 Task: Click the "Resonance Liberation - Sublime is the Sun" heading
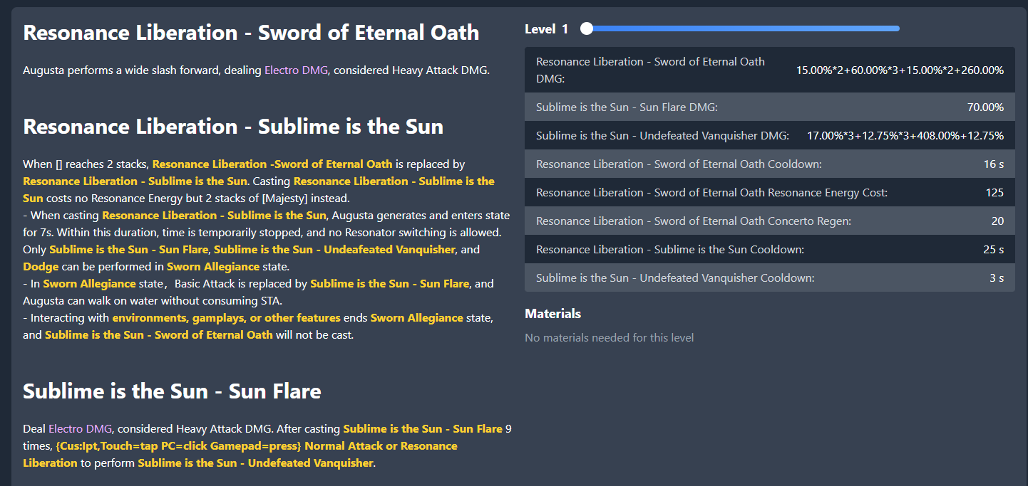[233, 127]
